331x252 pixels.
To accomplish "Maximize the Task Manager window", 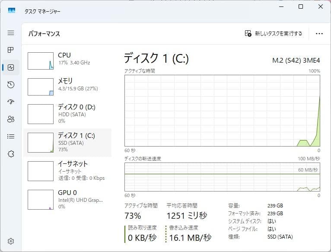I will point(301,6).
